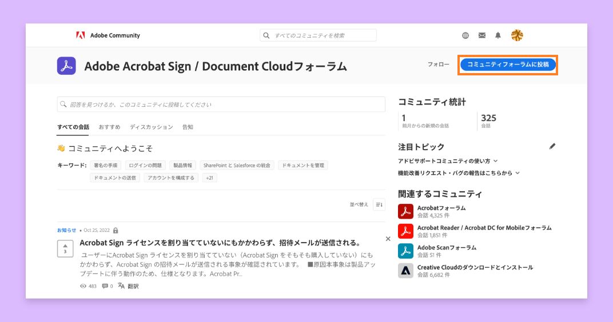Click the 翻訳 translate label text
Image resolution: width=613 pixels, height=322 pixels.
133,286
